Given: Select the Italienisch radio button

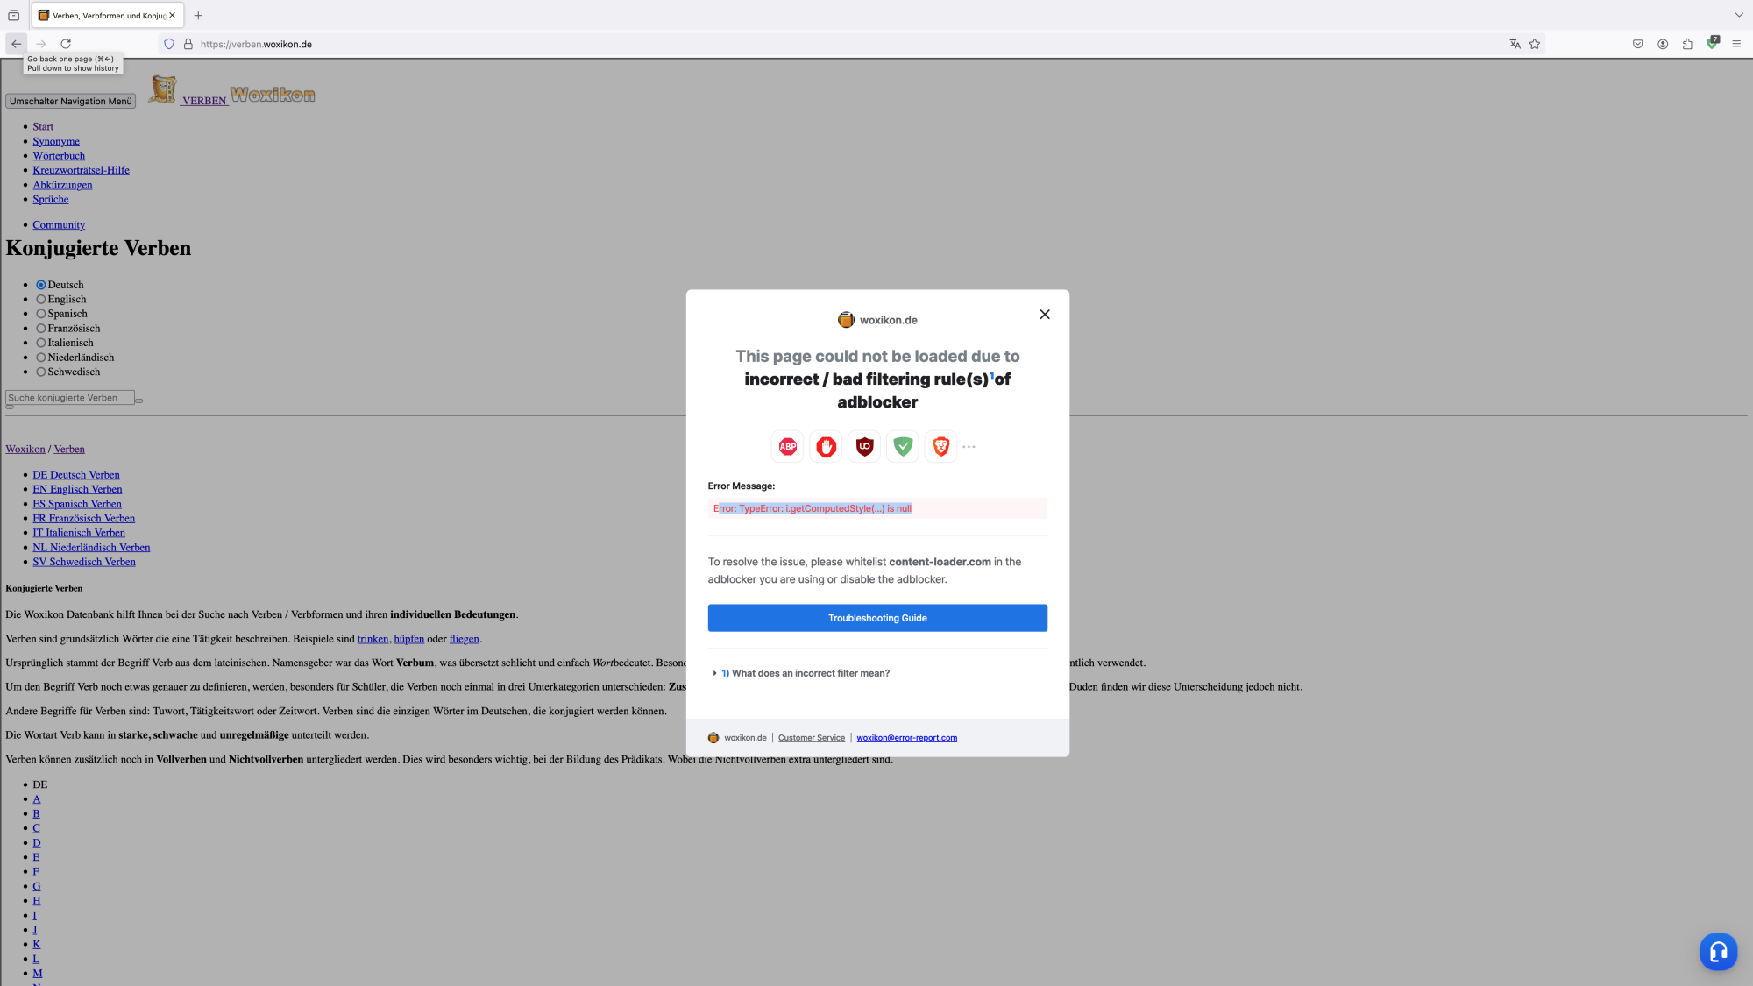Looking at the screenshot, I should (x=40, y=343).
